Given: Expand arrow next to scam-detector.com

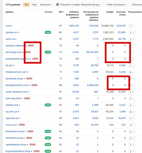Looking at the screenshot, I should click(29, 92).
